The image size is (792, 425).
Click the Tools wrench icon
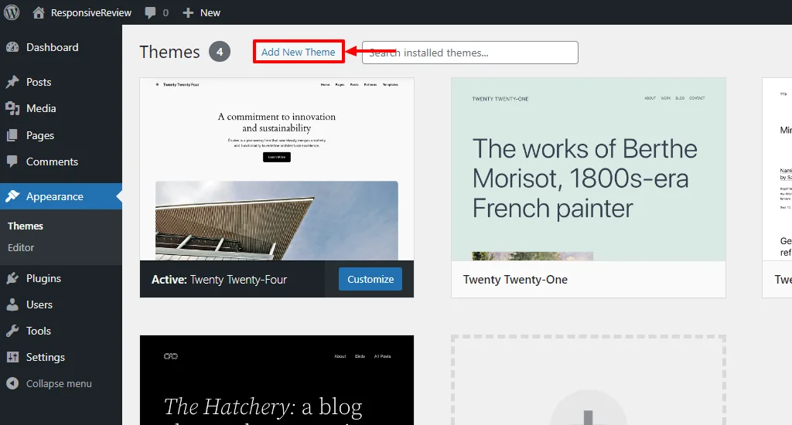12,331
